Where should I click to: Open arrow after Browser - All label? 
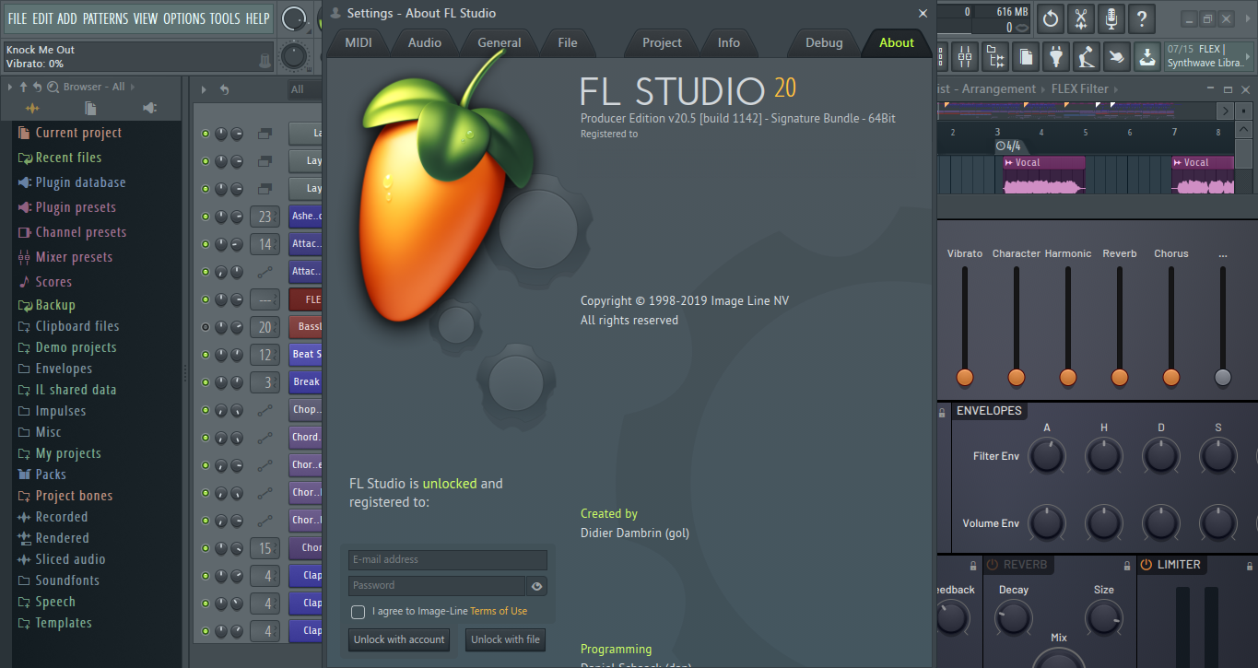[133, 87]
